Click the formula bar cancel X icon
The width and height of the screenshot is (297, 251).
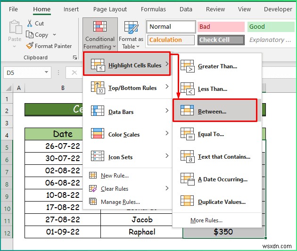pyautogui.click(x=74, y=73)
